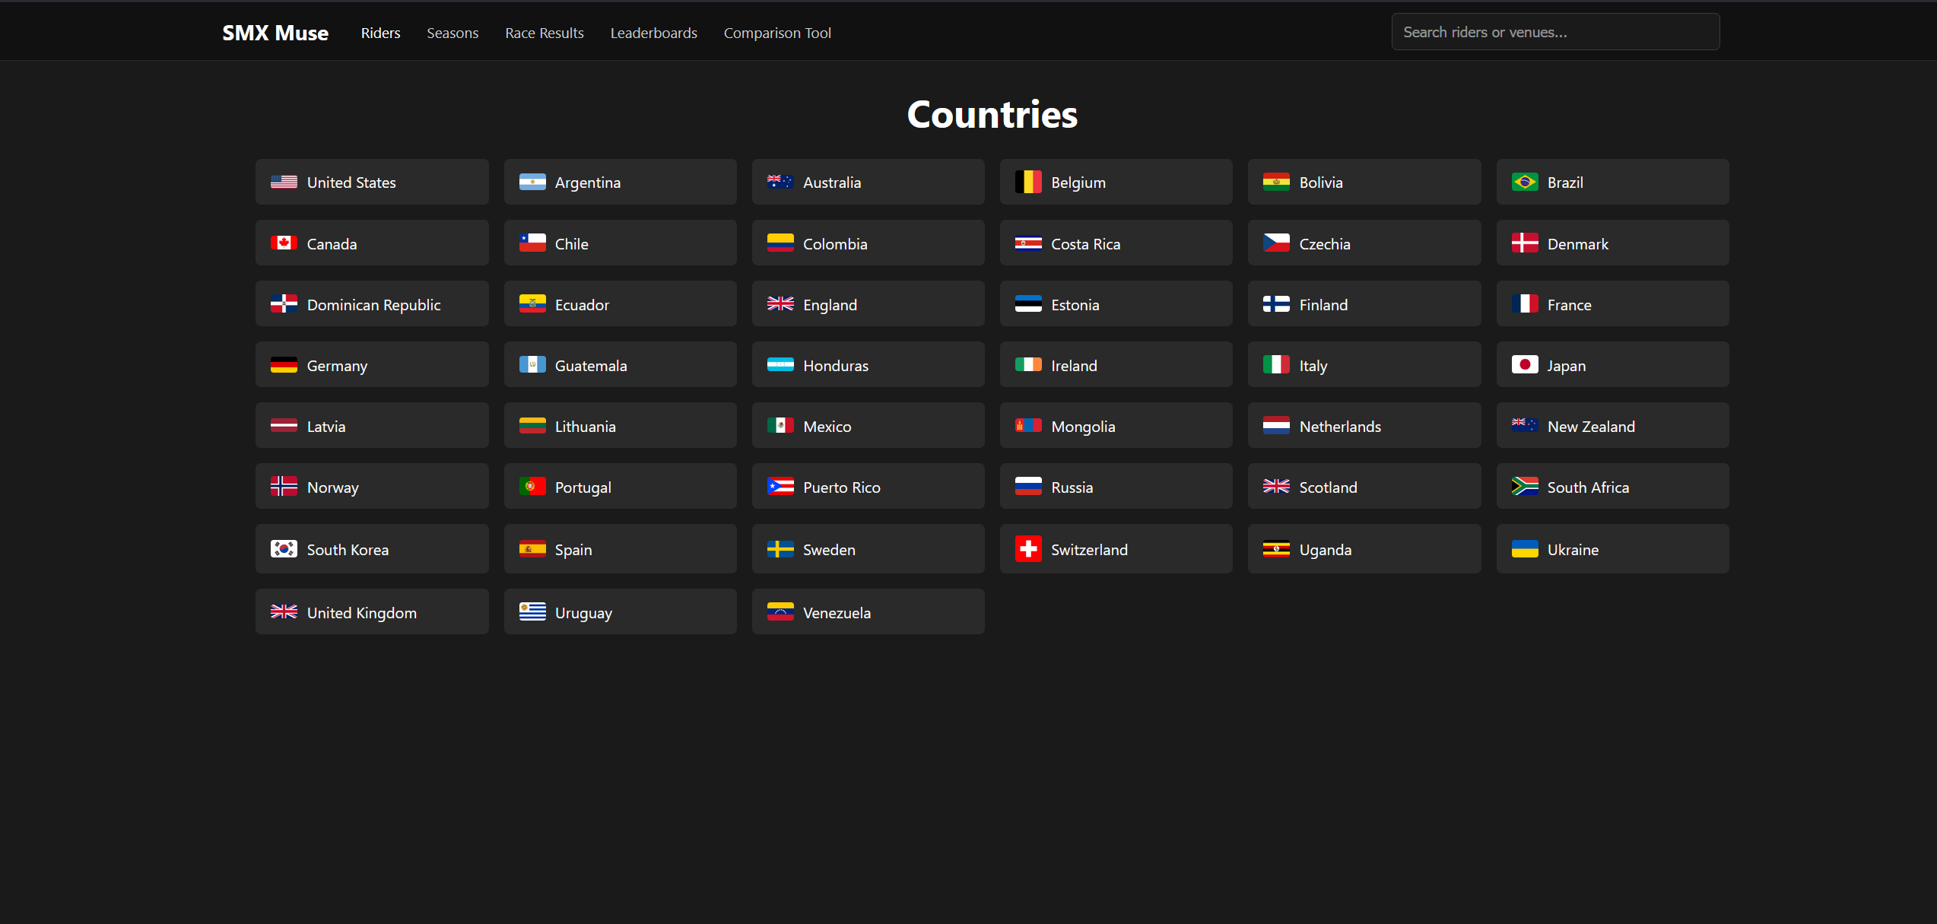This screenshot has width=1937, height=924.
Task: Click the Canada flag icon
Action: (284, 243)
